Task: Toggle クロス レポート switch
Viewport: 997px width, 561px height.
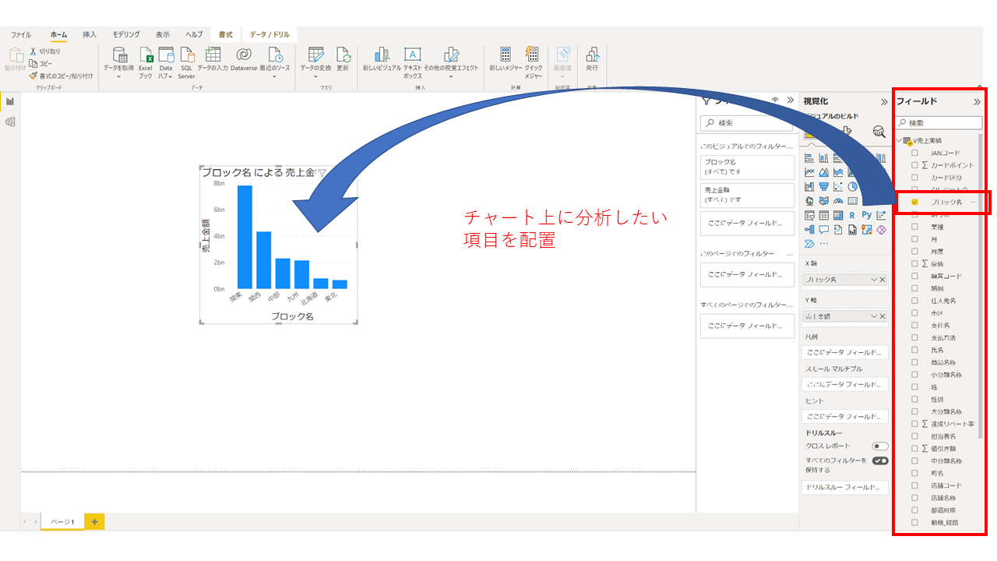Action: coord(880,446)
